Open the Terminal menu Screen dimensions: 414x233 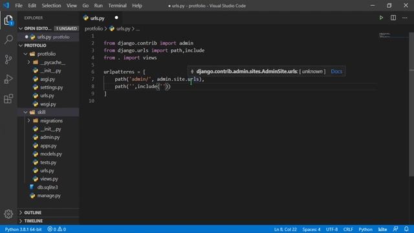click(x=117, y=6)
